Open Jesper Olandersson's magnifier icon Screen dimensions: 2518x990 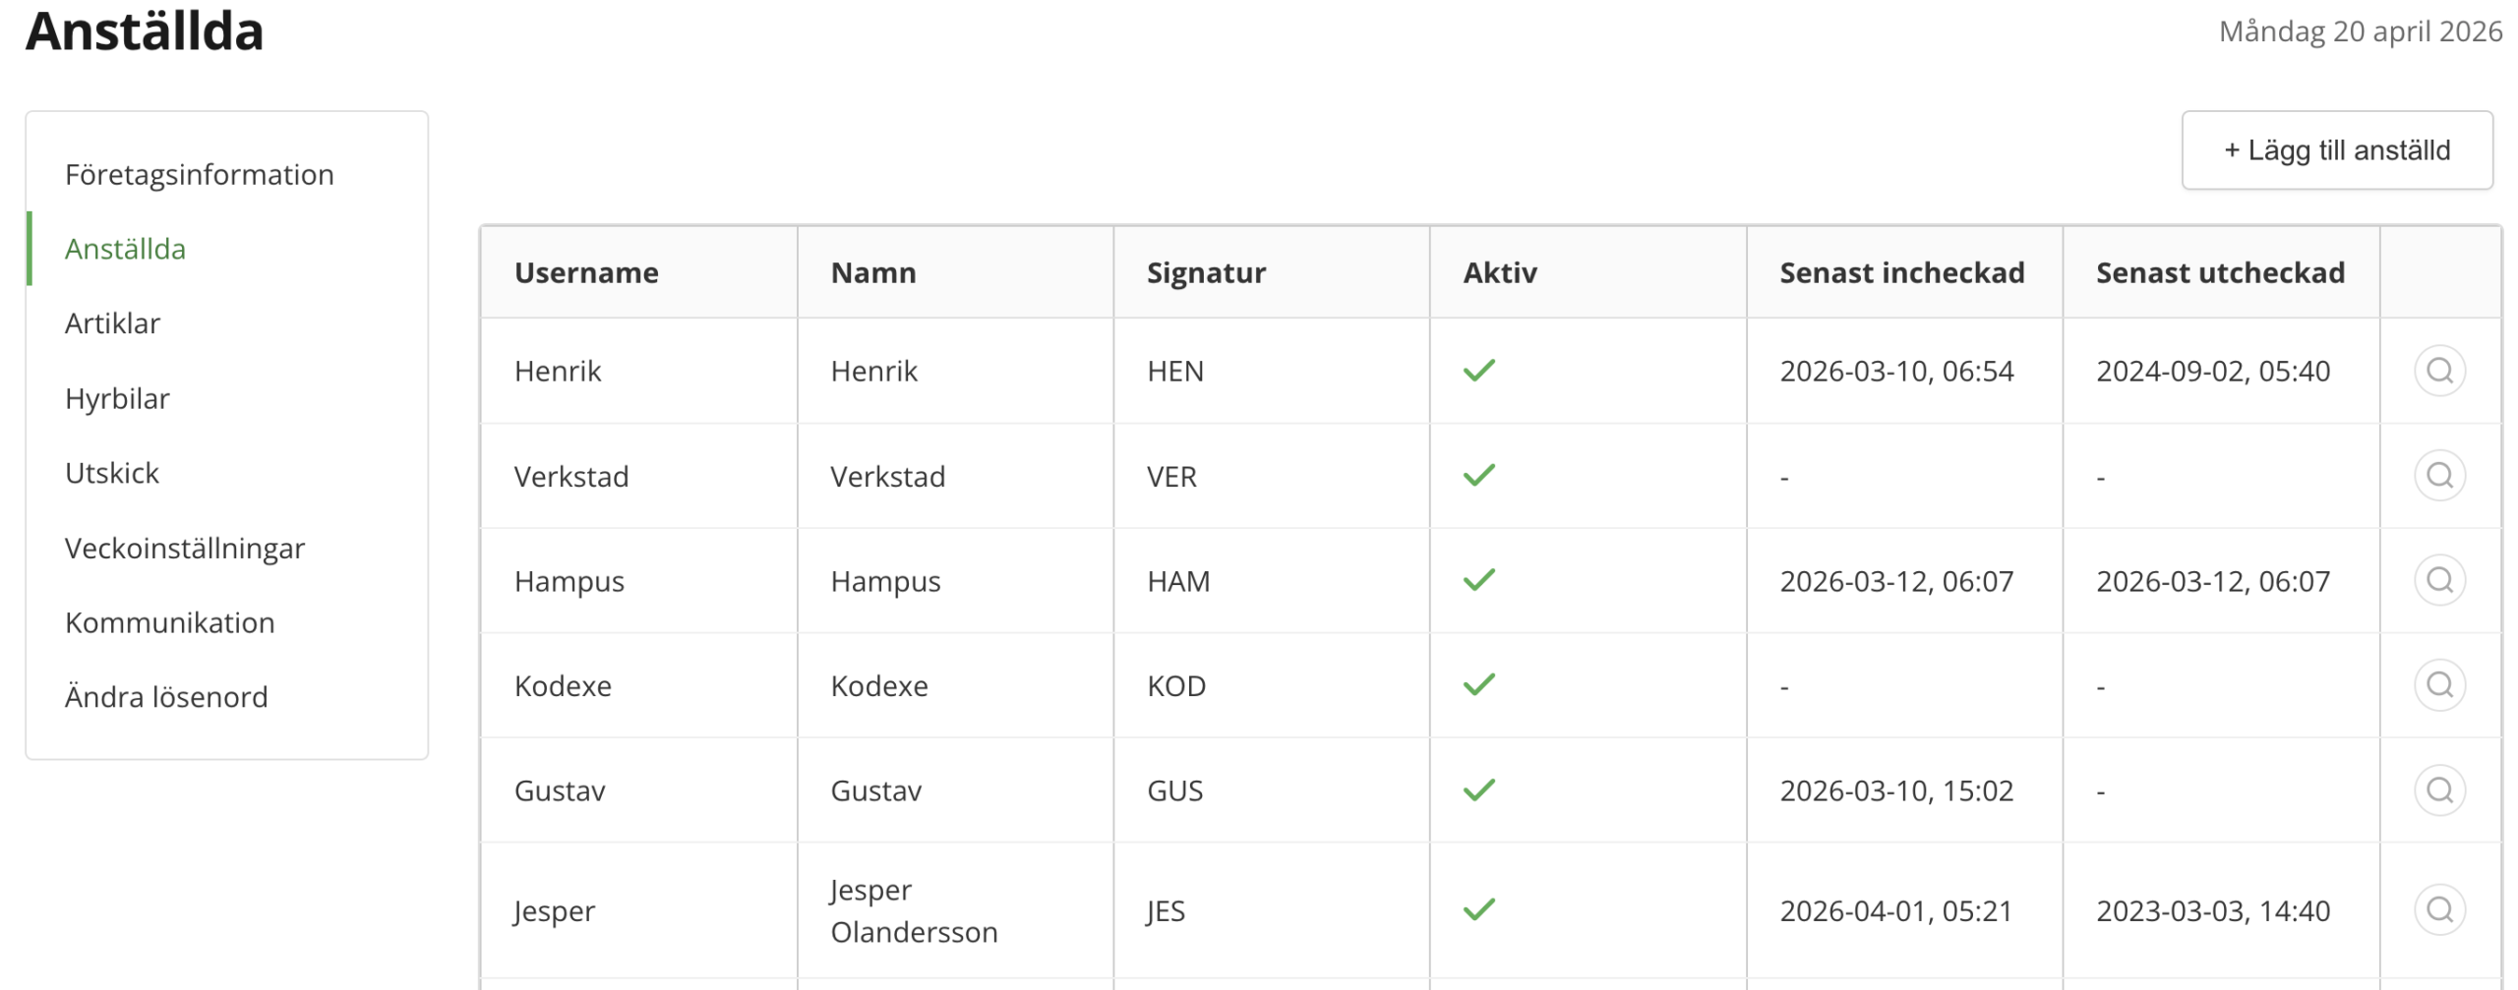(2438, 909)
